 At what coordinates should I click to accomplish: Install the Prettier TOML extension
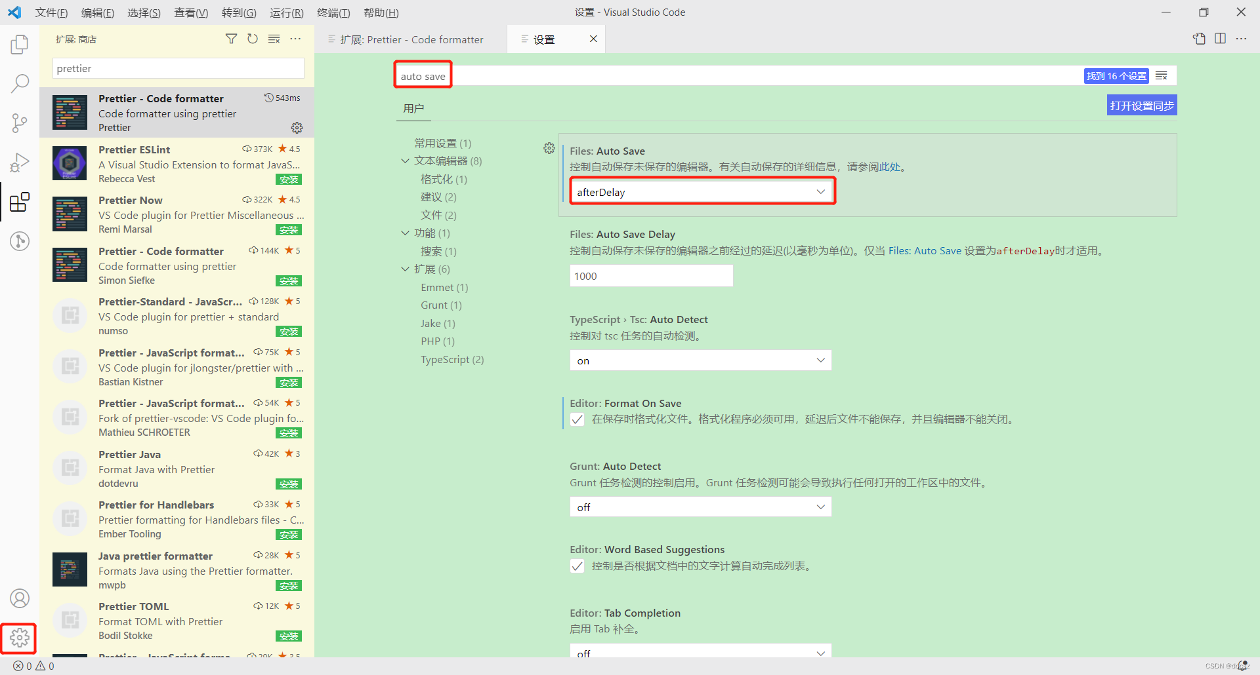tap(289, 636)
